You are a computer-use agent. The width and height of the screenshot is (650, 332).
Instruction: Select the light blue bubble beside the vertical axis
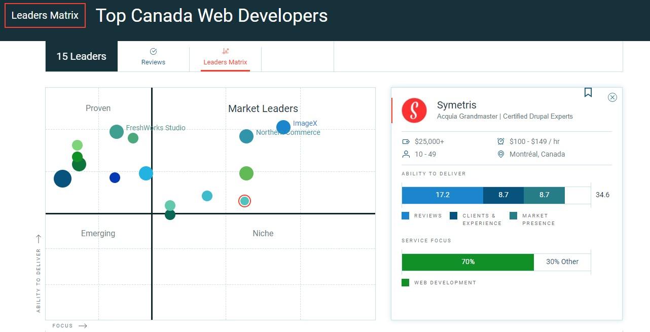(x=146, y=173)
